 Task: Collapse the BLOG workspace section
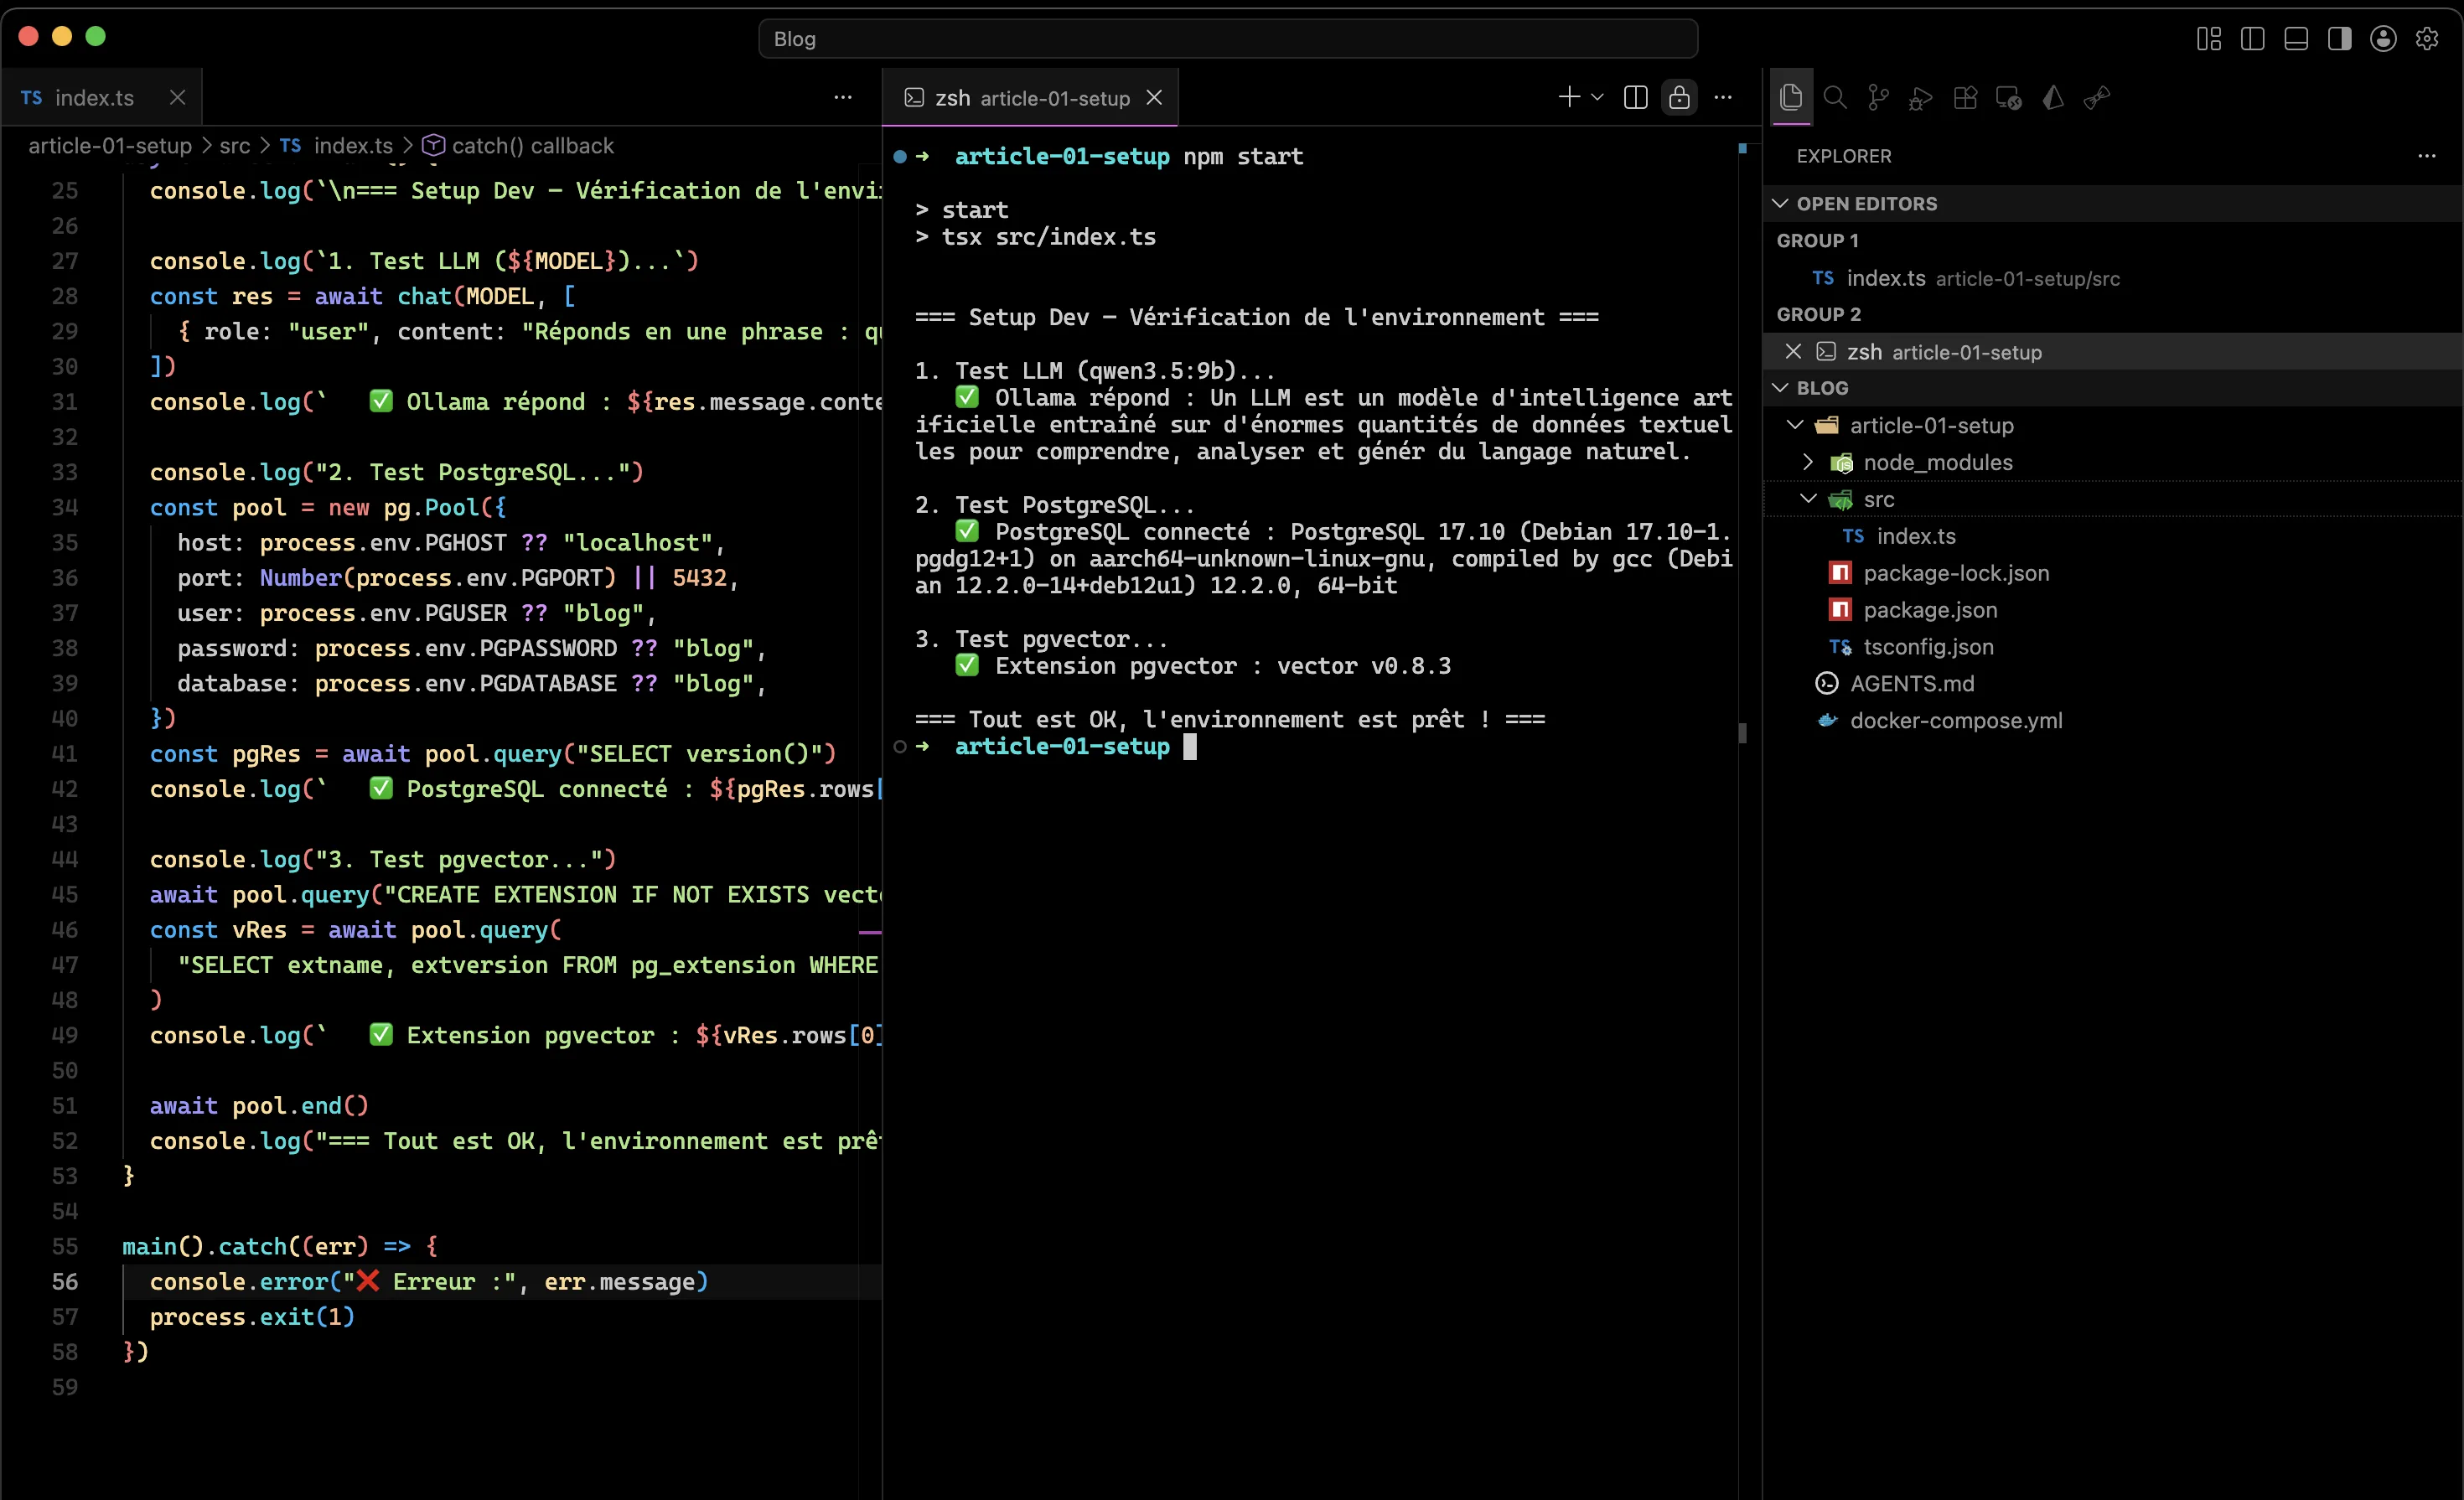coord(1780,387)
